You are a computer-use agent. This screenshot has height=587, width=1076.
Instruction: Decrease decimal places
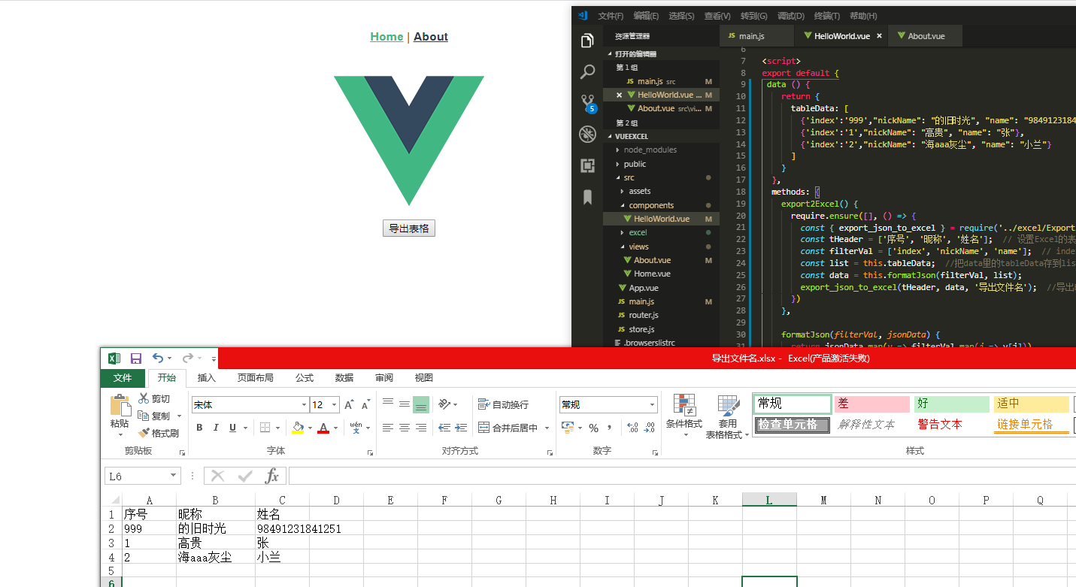click(x=648, y=428)
